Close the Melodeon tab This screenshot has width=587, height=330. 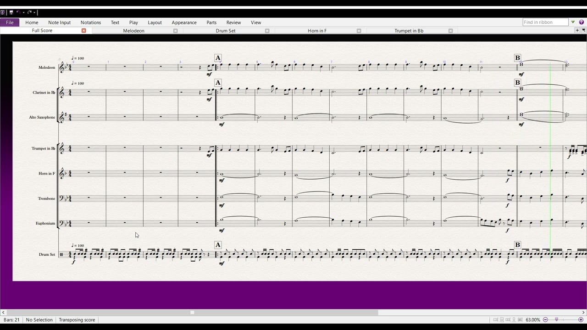pyautogui.click(x=175, y=31)
